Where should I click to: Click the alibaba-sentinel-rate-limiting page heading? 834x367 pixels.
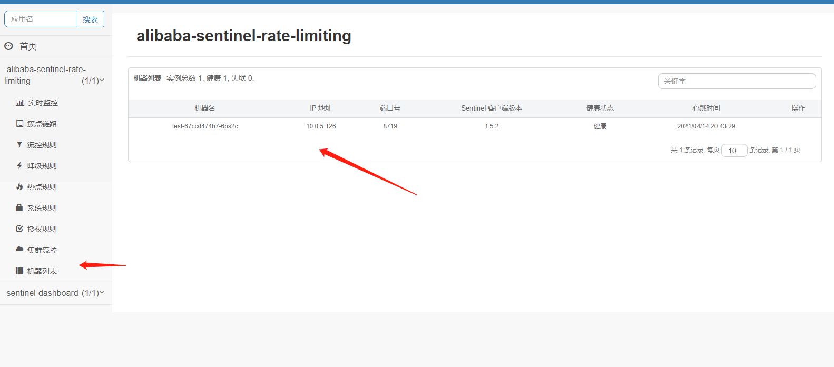tap(244, 36)
